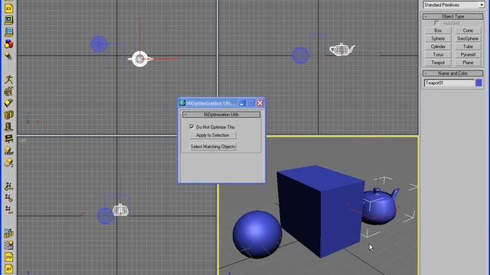This screenshot has width=490, height=275.
Task: Collapse the Object Type rollout
Action: tap(452, 16)
